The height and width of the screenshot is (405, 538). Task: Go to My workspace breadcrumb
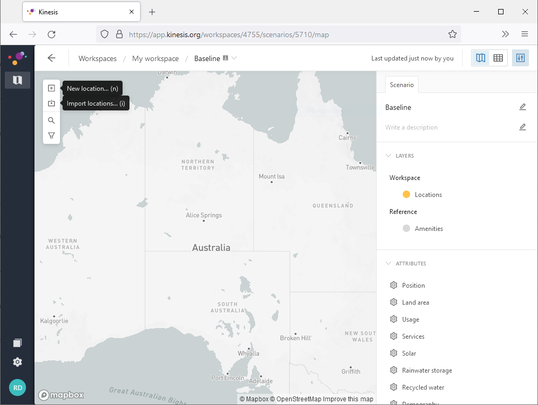click(155, 58)
